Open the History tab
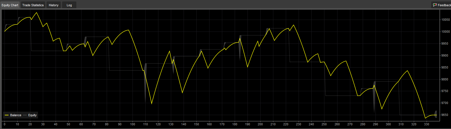The height and width of the screenshot is (129, 451). pyautogui.click(x=54, y=5)
